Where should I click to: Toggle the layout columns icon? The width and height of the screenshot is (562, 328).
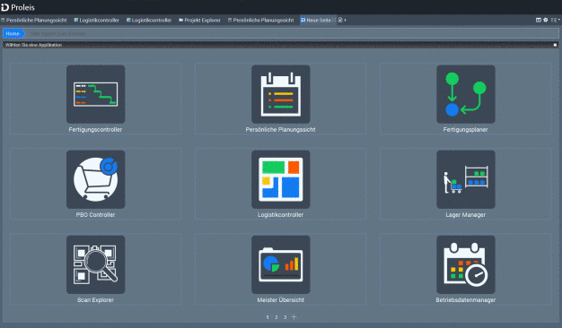point(539,20)
